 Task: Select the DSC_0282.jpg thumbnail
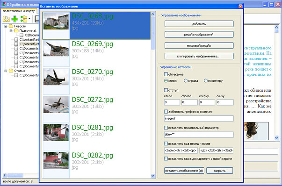(56, 160)
